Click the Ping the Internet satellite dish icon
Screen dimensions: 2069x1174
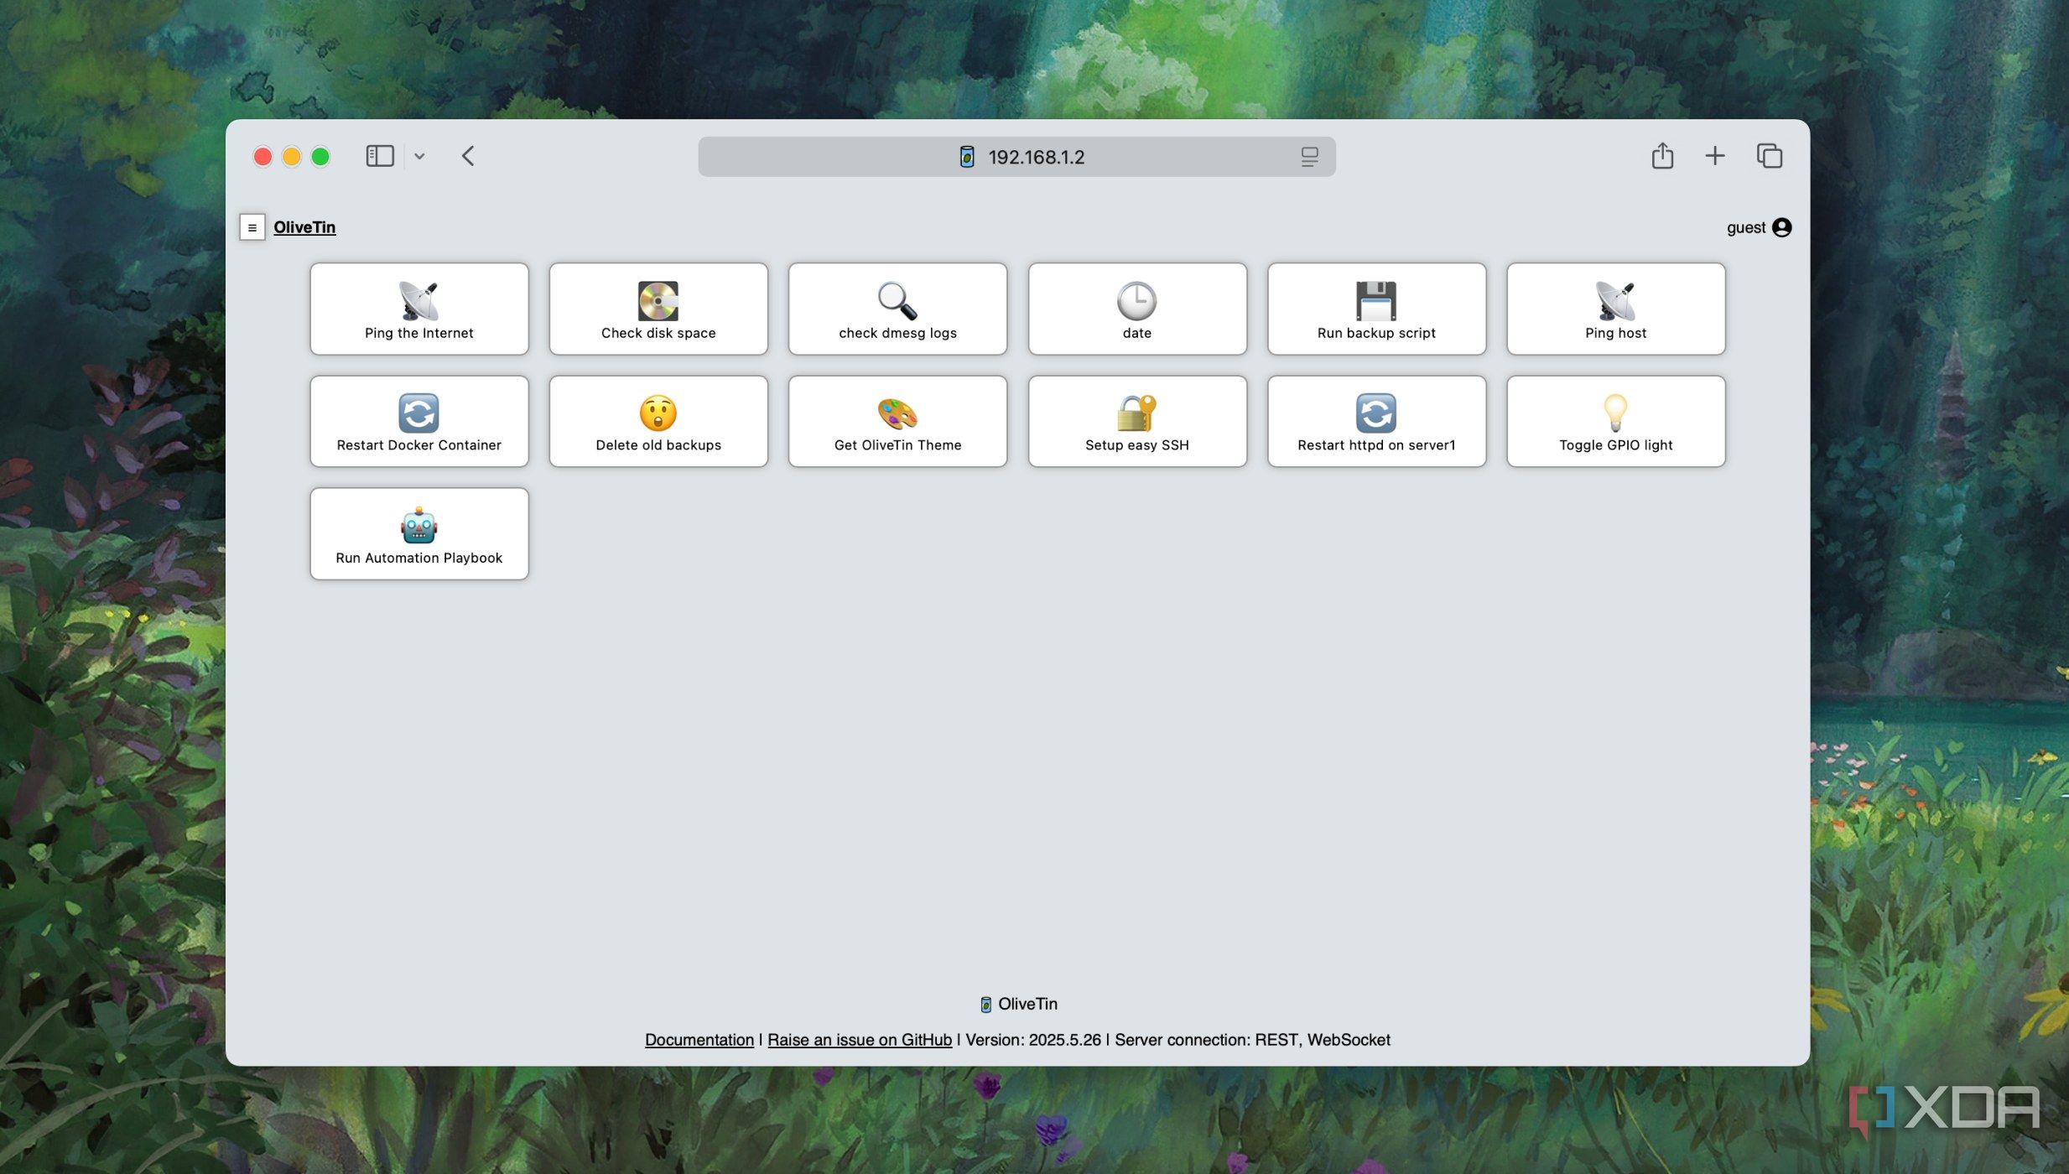point(418,300)
